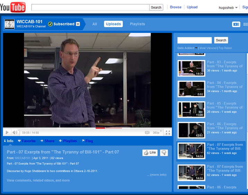Click the video title Part - 07 Exerpts heading
Screen dimensions: 248x195
(63, 152)
